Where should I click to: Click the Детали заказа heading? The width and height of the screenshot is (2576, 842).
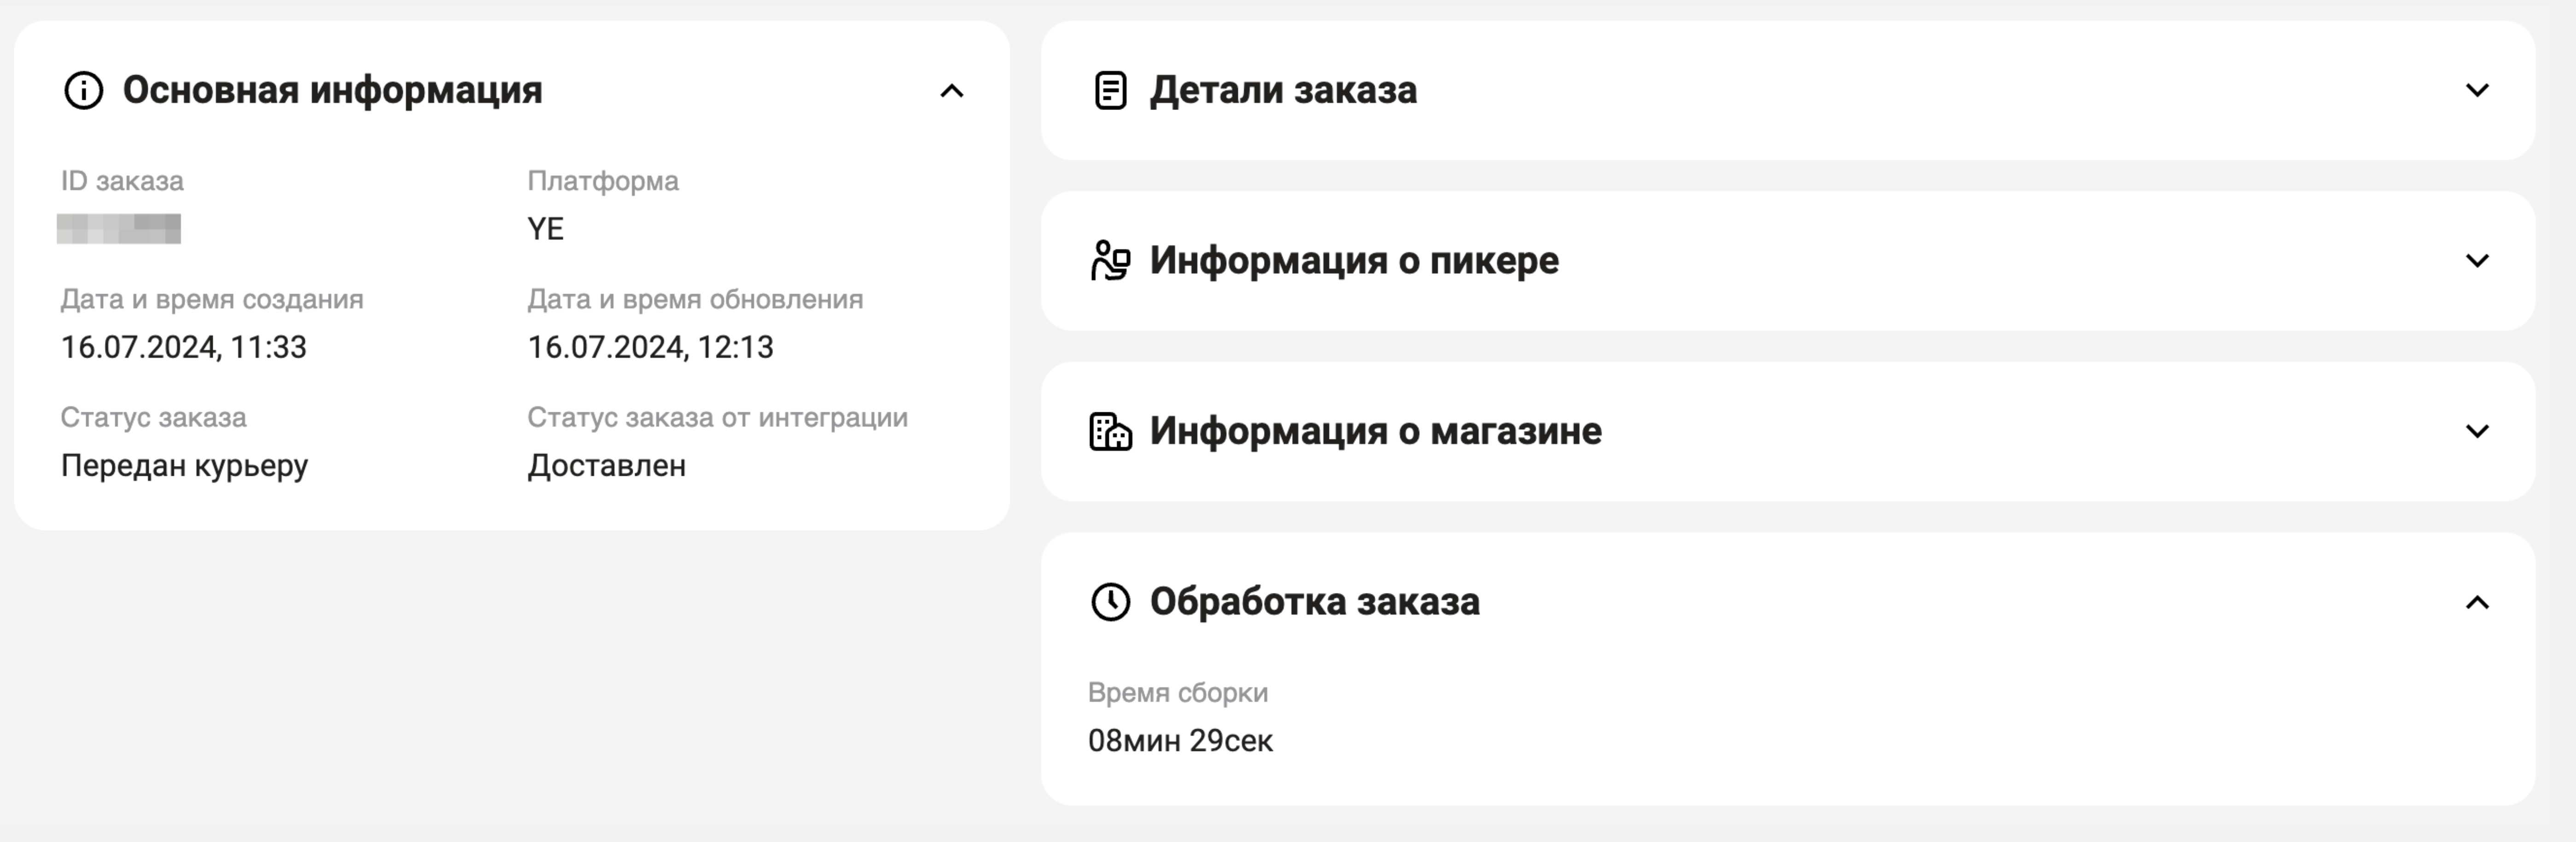tap(1283, 90)
